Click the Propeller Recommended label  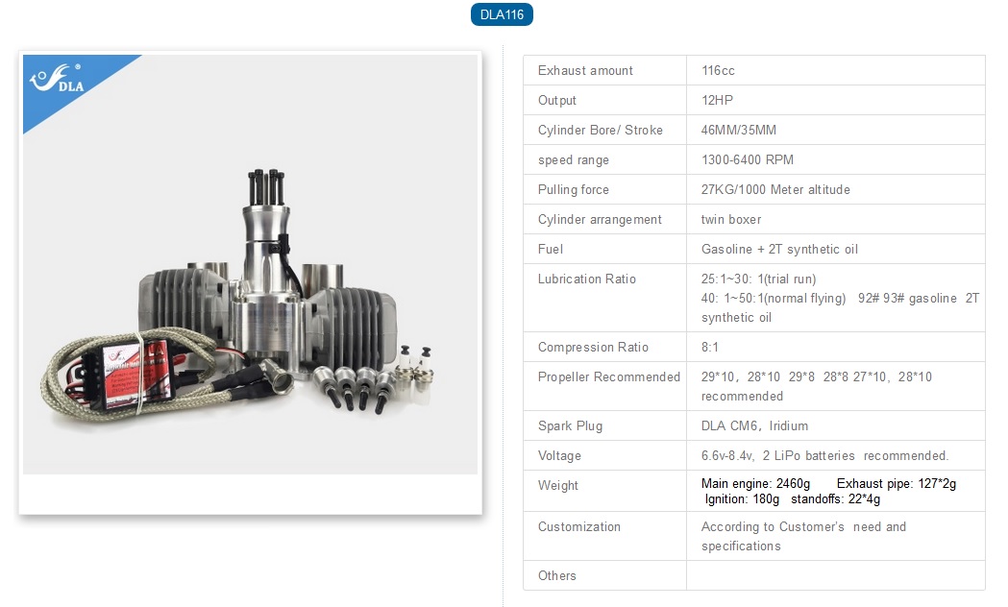[608, 377]
